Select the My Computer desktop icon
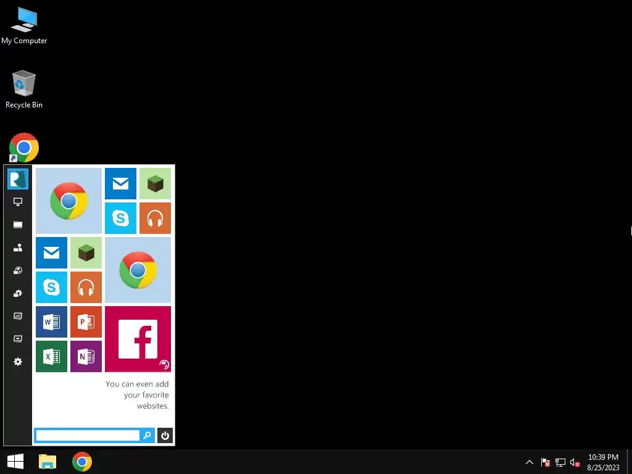 pos(24,25)
